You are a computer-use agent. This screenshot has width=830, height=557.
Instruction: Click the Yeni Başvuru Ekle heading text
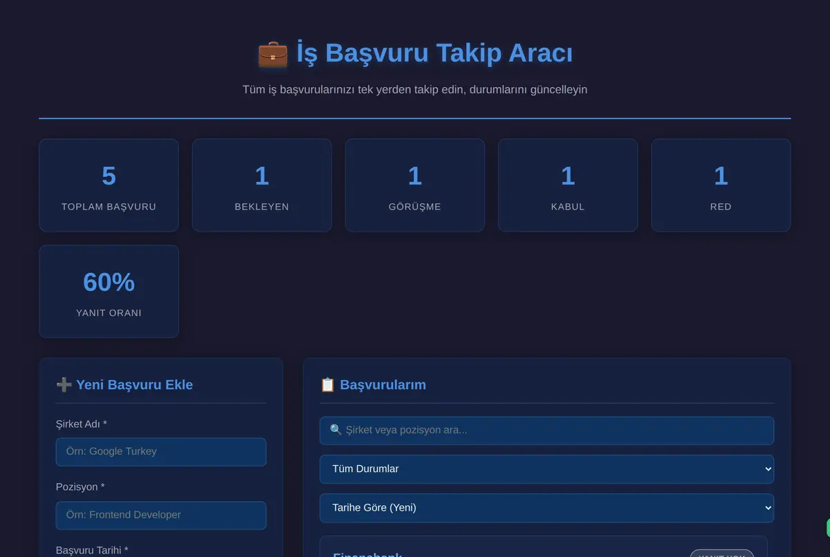134,385
